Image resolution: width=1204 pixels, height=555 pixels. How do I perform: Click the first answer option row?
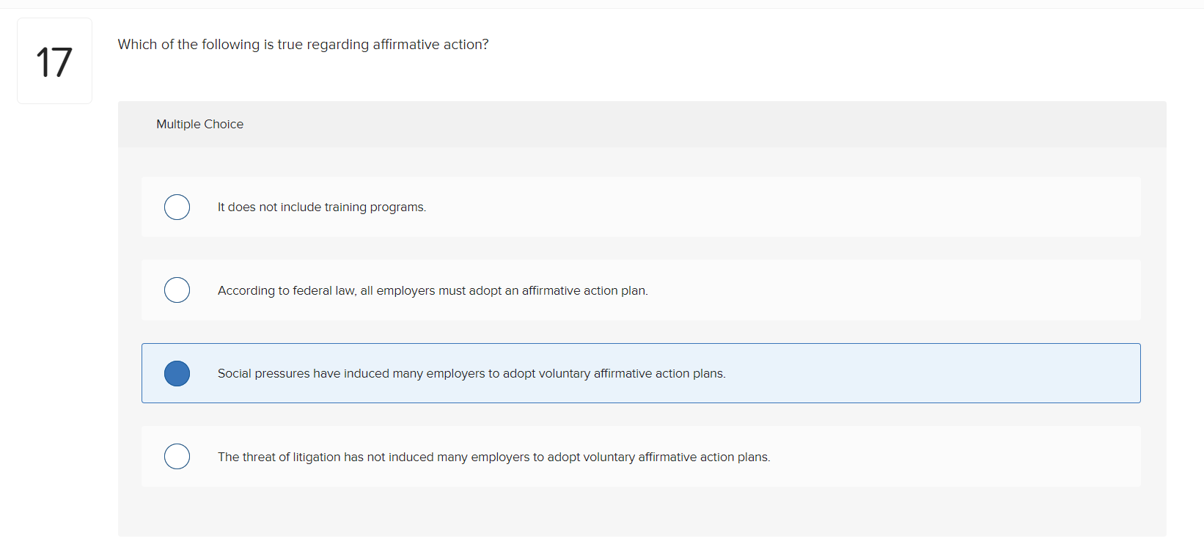pos(587,207)
